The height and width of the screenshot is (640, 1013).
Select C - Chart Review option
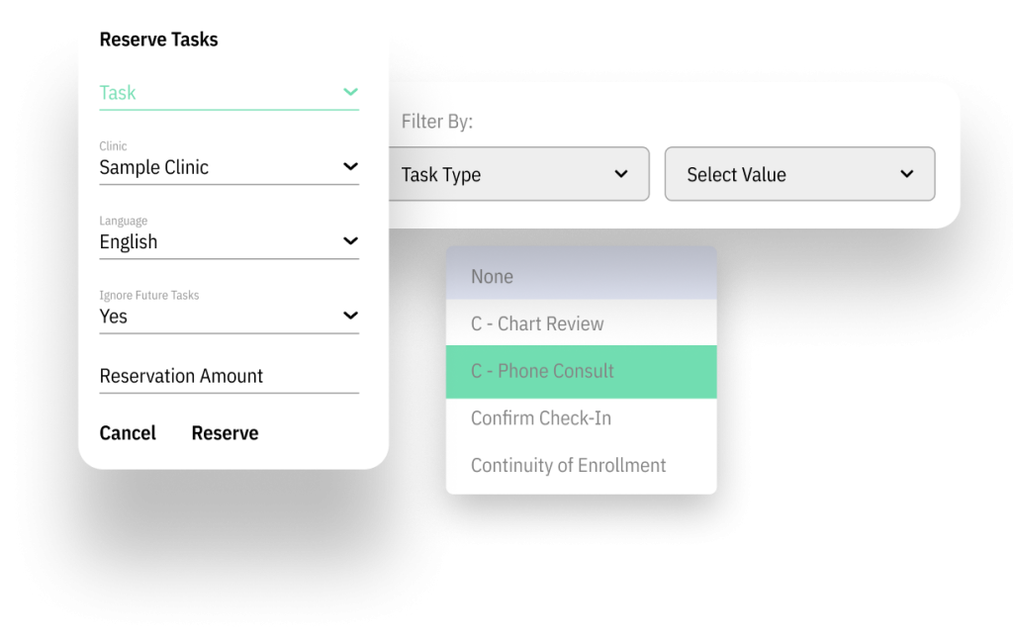(581, 323)
